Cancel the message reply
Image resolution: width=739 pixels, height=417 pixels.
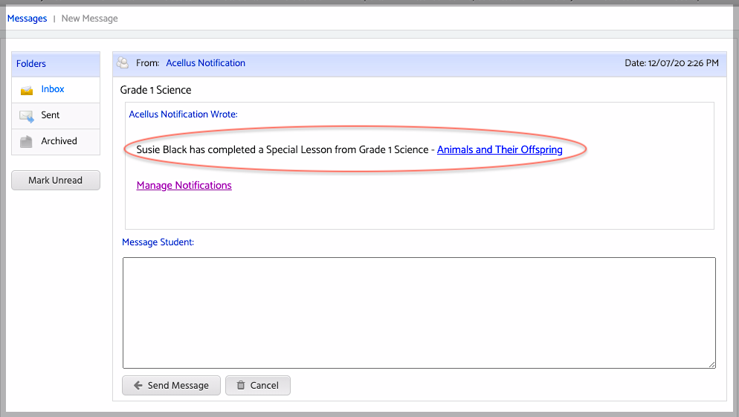[x=258, y=386]
